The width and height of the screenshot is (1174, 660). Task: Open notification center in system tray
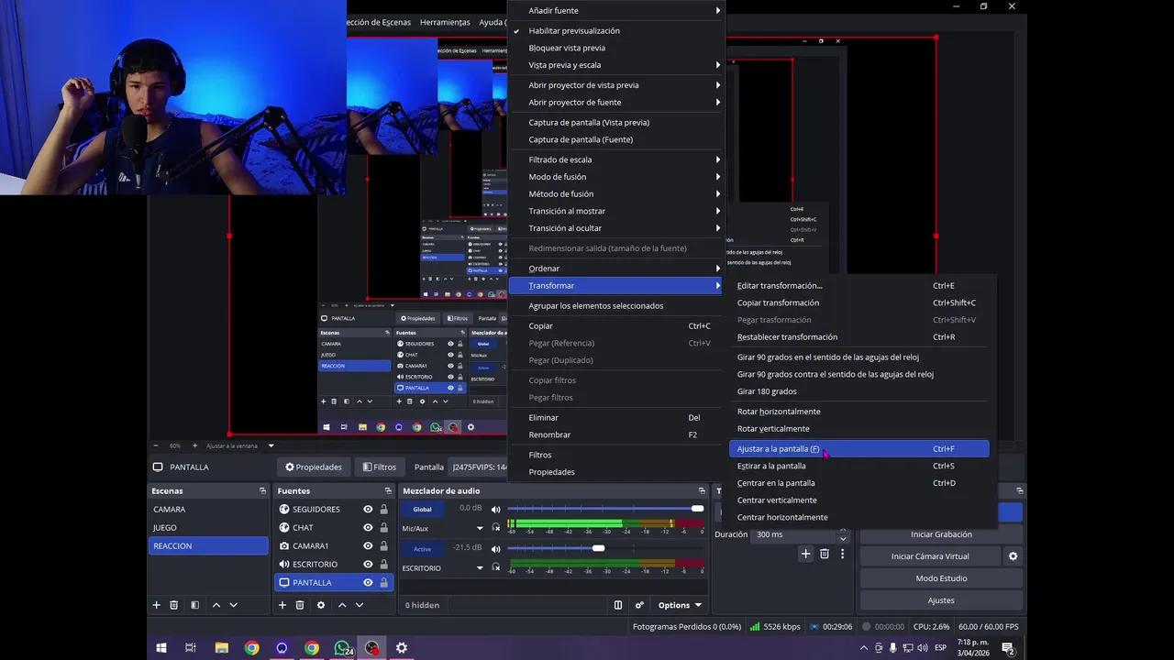(x=1008, y=648)
